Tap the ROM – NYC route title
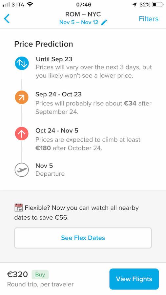This screenshot has width=166, height=295. 83,14
